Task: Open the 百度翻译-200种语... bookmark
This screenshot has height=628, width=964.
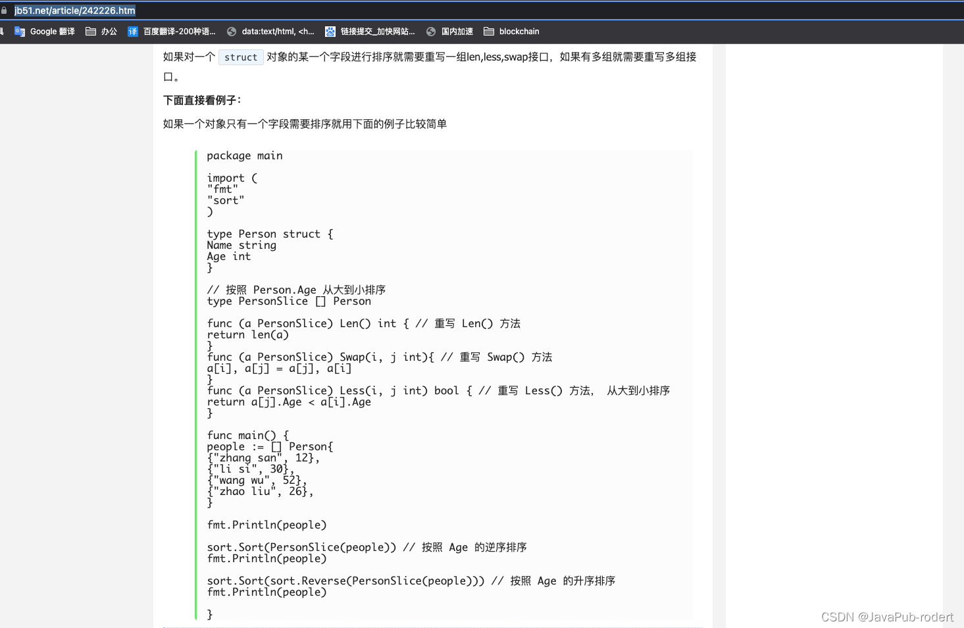Action: click(172, 32)
